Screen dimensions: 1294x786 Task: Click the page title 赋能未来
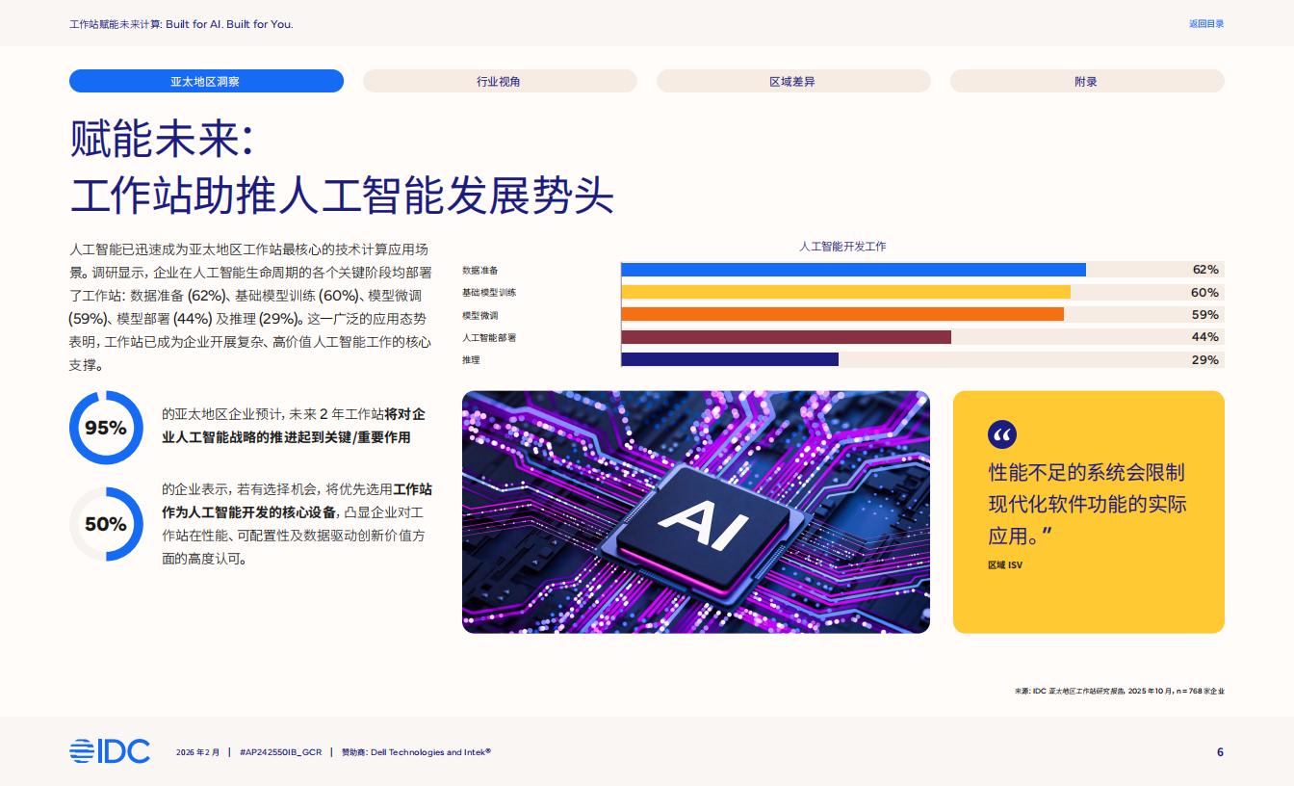click(x=162, y=140)
